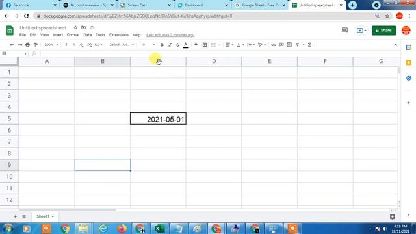Insert a link via link icon

pyautogui.click(x=274, y=45)
